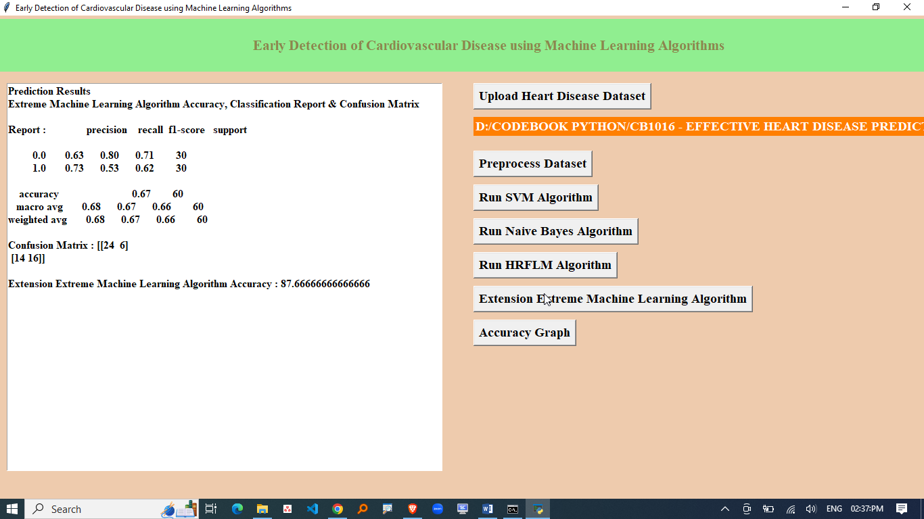The height and width of the screenshot is (519, 924).
Task: Open the Windows Start menu
Action: pos(12,509)
